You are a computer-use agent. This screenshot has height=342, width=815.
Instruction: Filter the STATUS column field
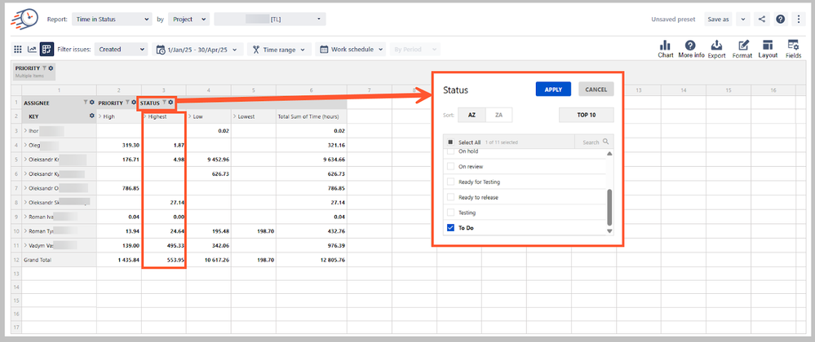[x=164, y=103]
